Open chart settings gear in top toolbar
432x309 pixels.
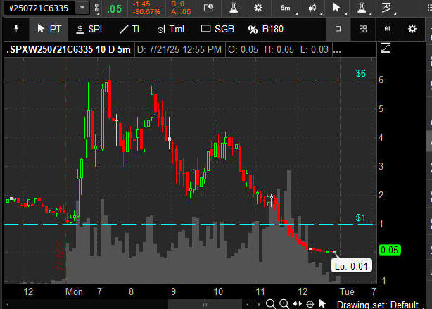(x=258, y=8)
